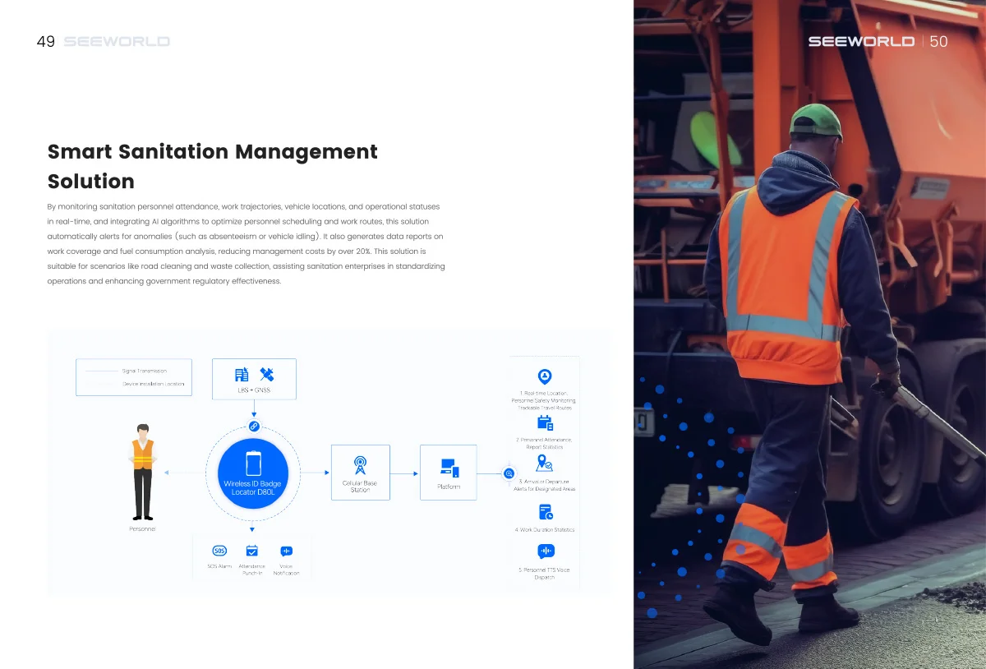The height and width of the screenshot is (669, 986).
Task: Click the chain link icon above the locator
Action: 254,426
